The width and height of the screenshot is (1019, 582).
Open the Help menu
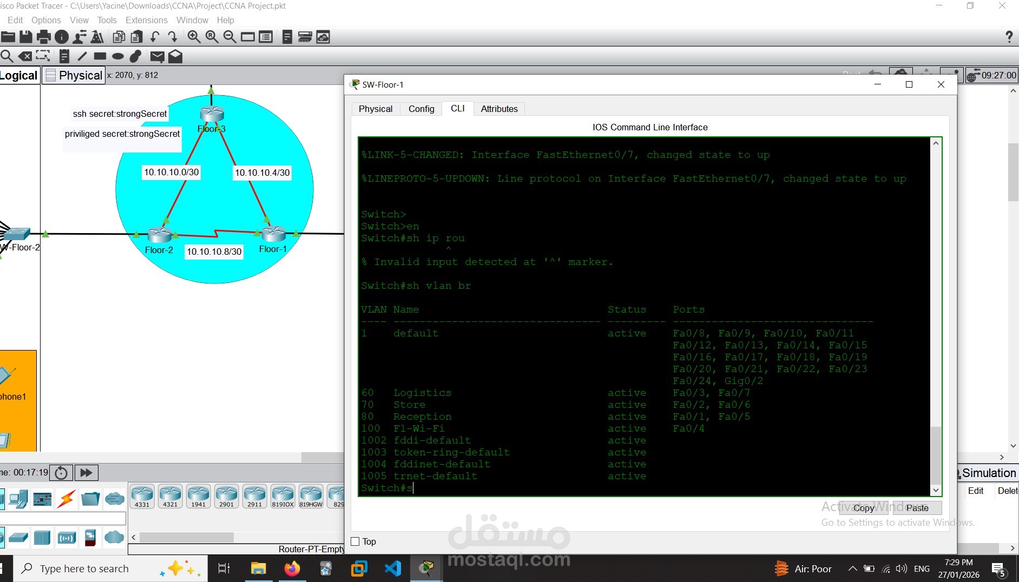click(x=226, y=20)
